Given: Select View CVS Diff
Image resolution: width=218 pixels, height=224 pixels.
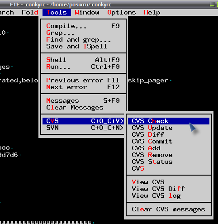Looking at the screenshot, I should pyautogui.click(x=169, y=189).
